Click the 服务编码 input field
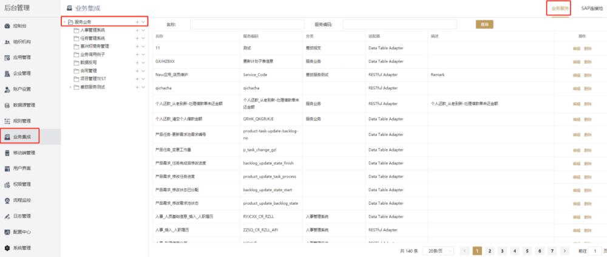Viewport: 607px width, 257px height. coord(399,24)
